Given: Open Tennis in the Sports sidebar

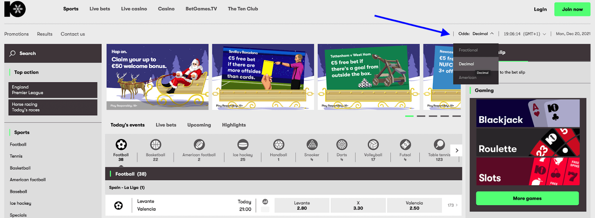Looking at the screenshot, I should click(x=16, y=156).
